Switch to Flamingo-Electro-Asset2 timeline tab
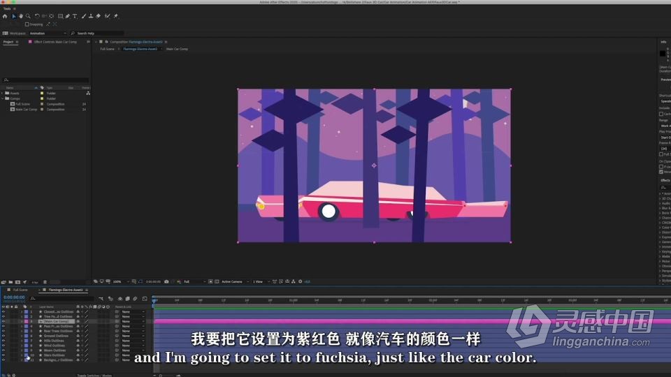 point(66,290)
